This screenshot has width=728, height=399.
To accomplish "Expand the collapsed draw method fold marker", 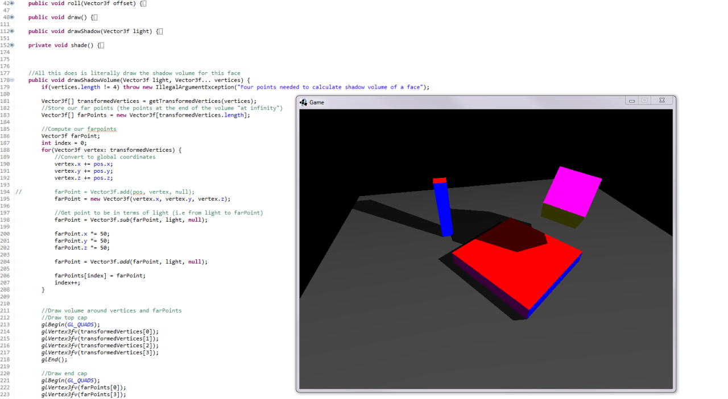I will 12,17.
